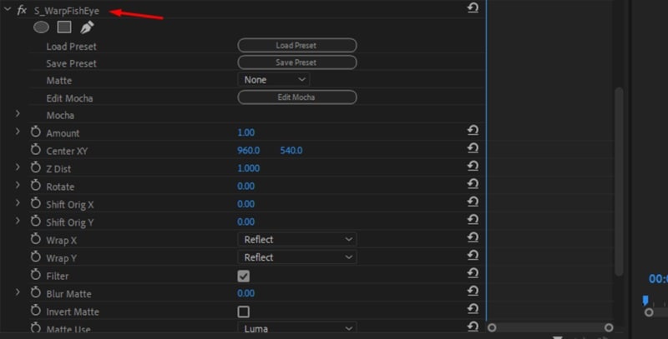Reset the Center XY parameter

473,147
